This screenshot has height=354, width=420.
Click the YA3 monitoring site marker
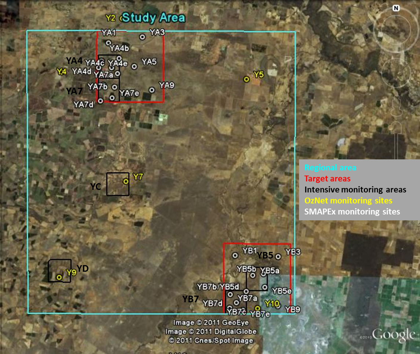coord(142,37)
